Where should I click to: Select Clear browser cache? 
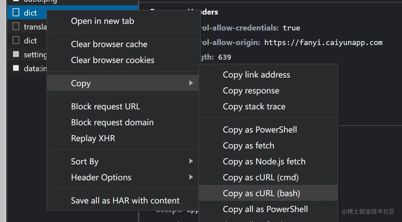pos(109,44)
